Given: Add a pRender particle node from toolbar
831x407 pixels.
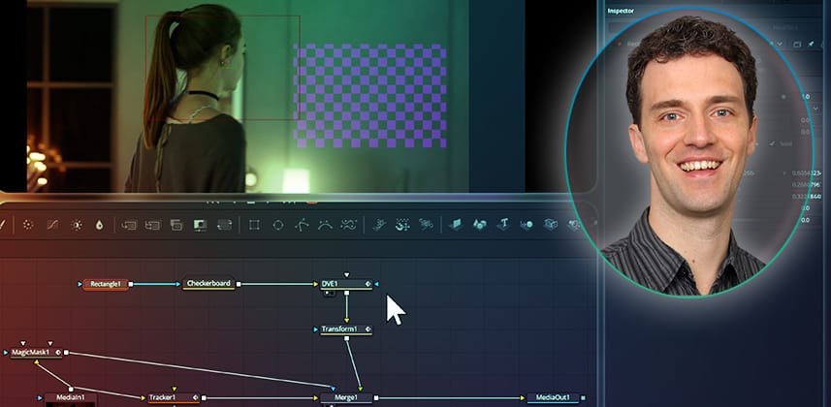Looking at the screenshot, I should point(426,225).
